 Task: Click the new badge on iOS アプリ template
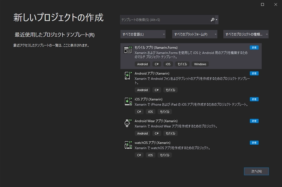click(254, 99)
